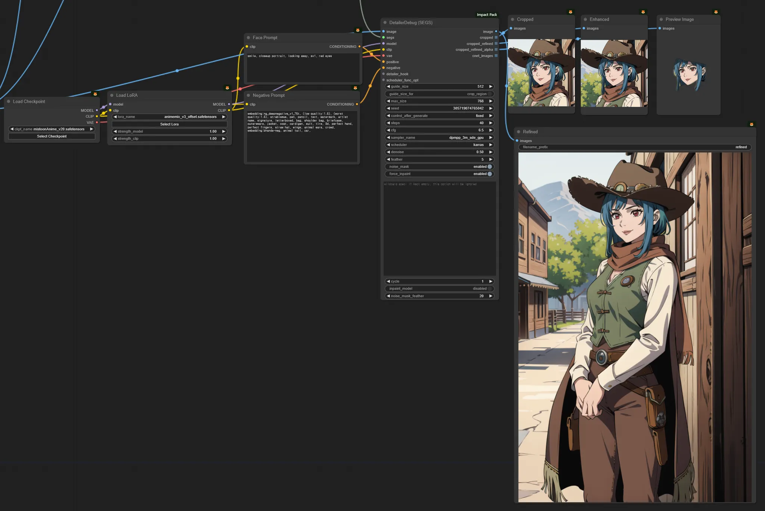
Task: Collapse the Preview Image node via its title dot
Action: coord(662,19)
